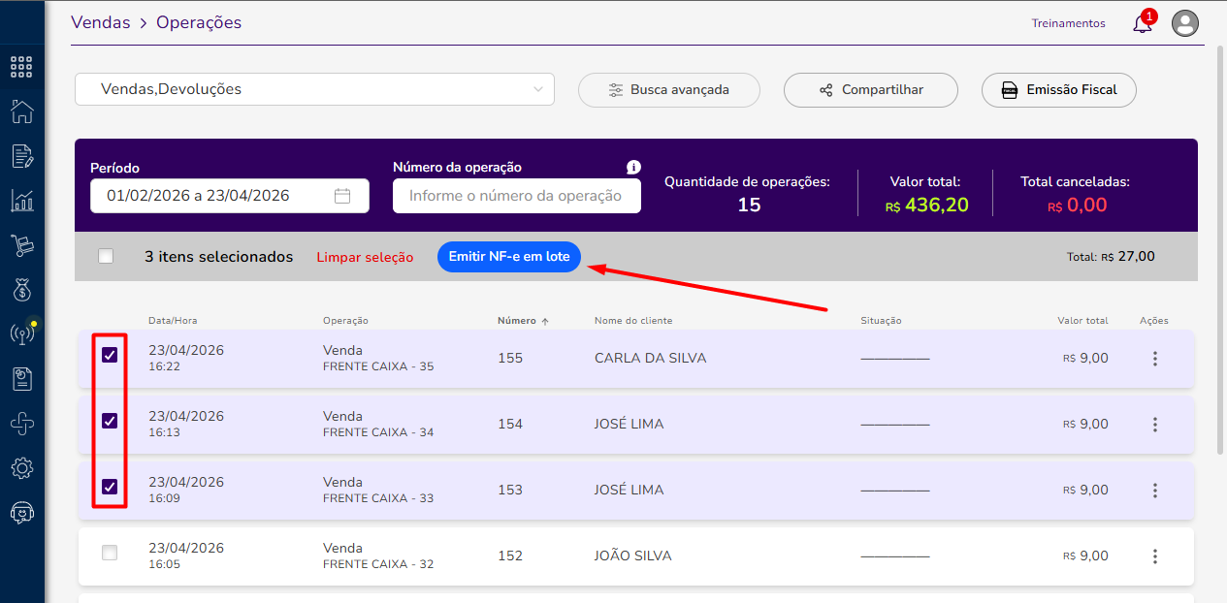
Task: Click the quantity value 15
Action: click(749, 206)
